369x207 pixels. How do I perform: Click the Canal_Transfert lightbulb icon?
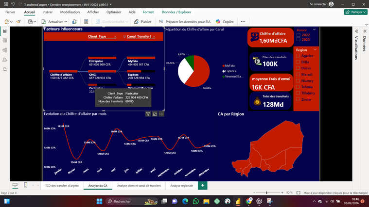[124, 36]
